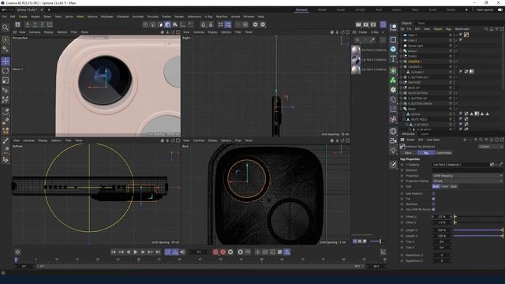Open Bookmarks menu in Object manager
The image size is (505, 284).
(462, 29)
